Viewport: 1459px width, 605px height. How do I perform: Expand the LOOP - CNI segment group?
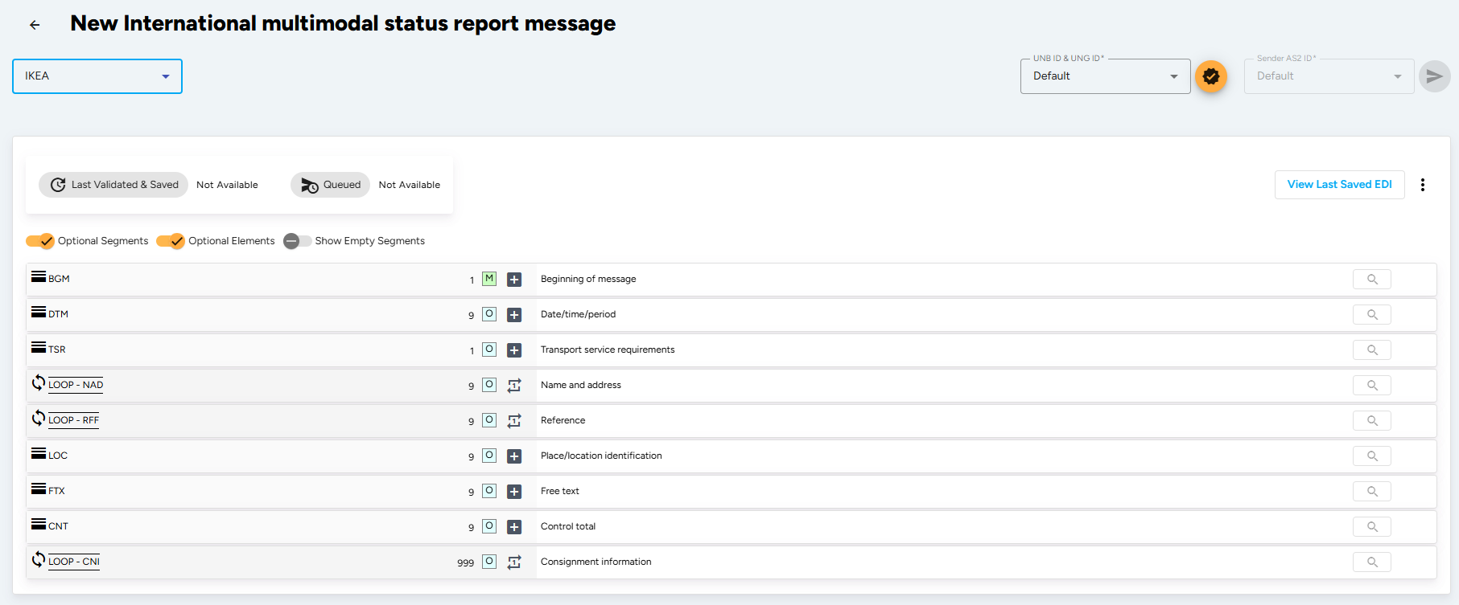(74, 562)
